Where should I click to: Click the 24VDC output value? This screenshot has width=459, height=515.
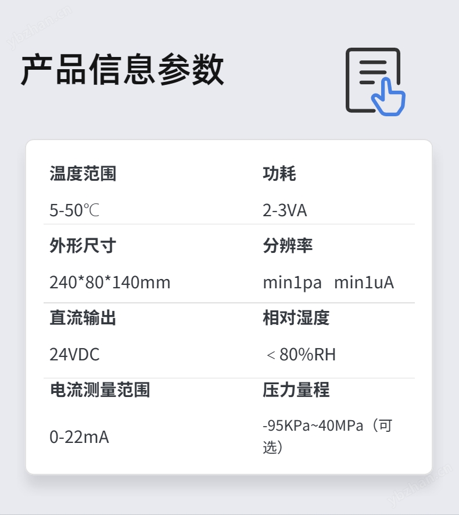pyautogui.click(x=74, y=355)
